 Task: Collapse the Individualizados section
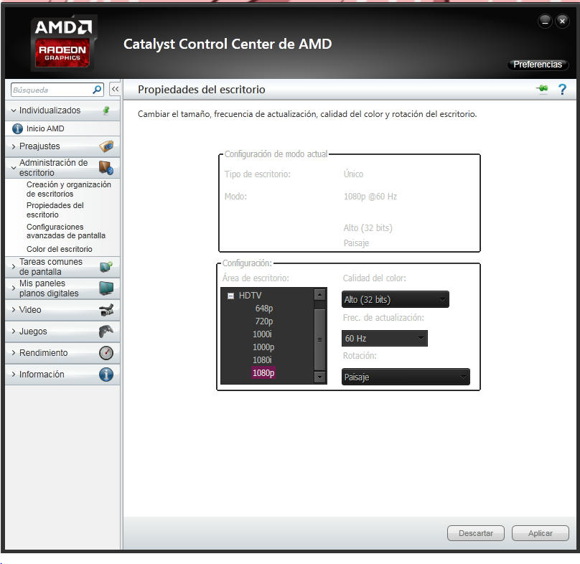[14, 111]
